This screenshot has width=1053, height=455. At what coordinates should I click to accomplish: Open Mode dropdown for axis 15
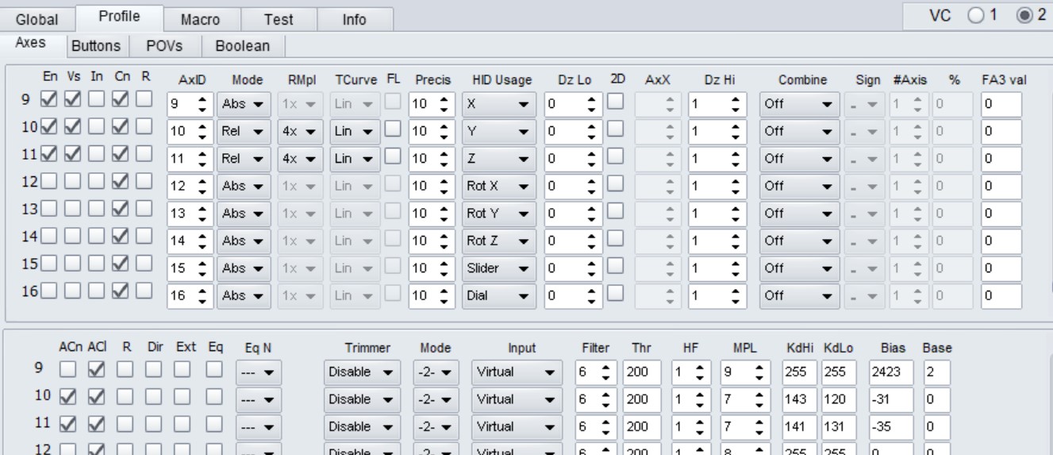(242, 268)
